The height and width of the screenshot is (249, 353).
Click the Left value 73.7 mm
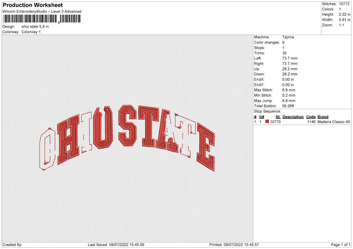pyautogui.click(x=289, y=58)
